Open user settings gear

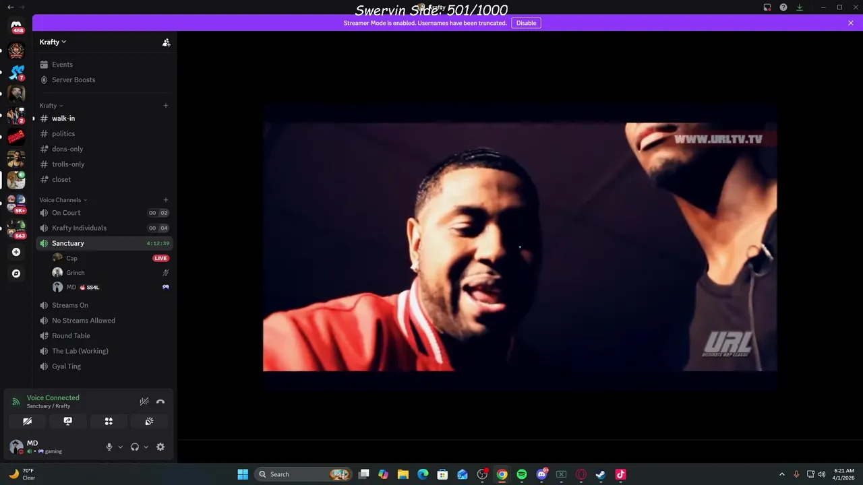click(160, 447)
